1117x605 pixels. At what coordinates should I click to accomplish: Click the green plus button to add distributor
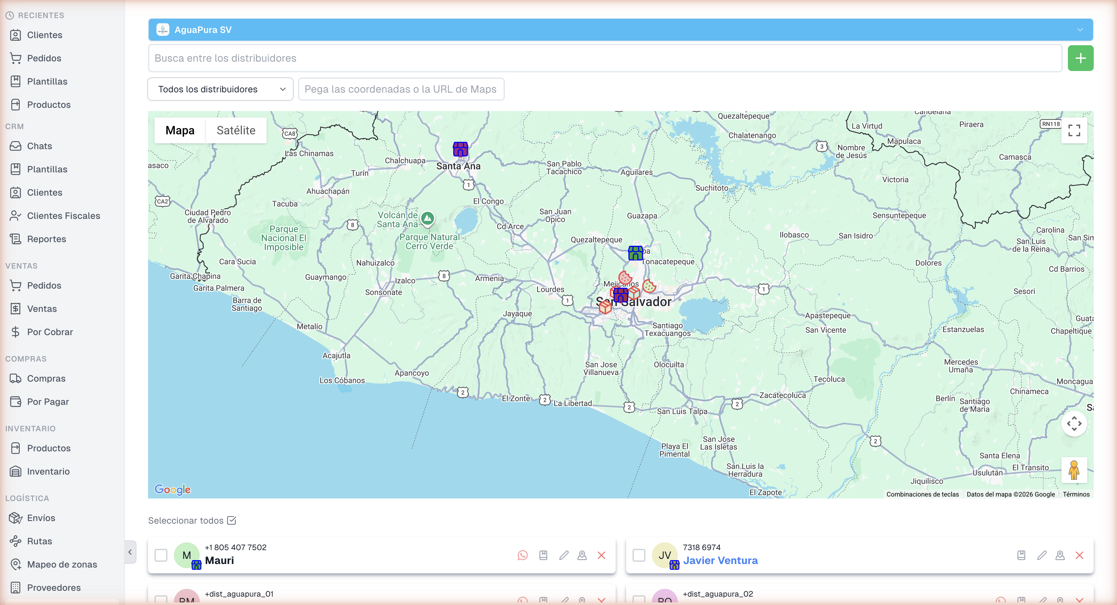click(x=1080, y=57)
